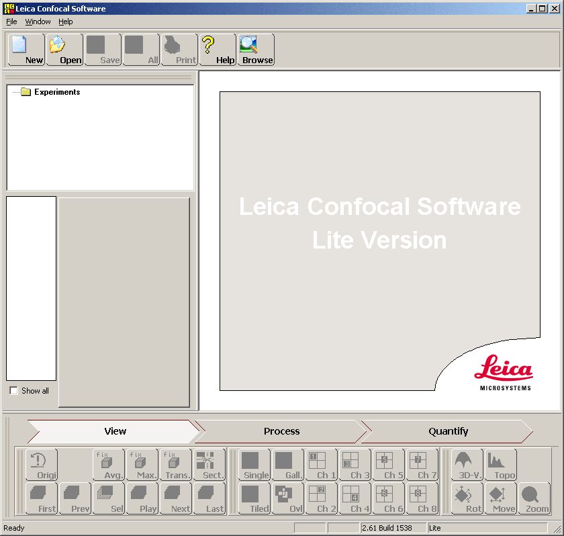Maximize the Leica Confocal Software window
This screenshot has width=564, height=536.
point(543,9)
